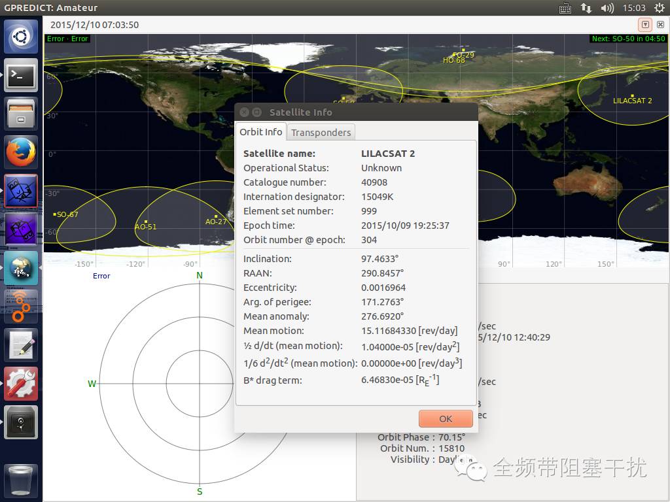Select the AO-51 satellite marker

(146, 222)
